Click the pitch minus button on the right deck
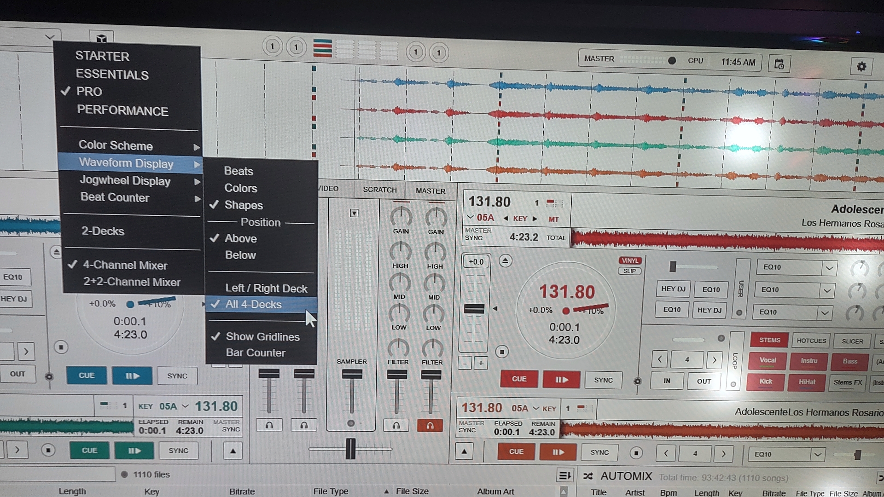Screen dimensions: 884x497 pyautogui.click(x=465, y=363)
